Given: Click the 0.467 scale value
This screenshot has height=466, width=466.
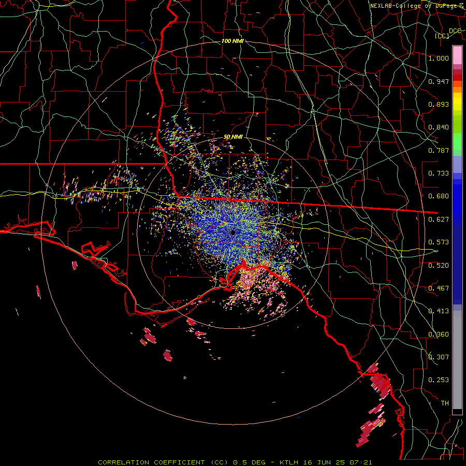Looking at the screenshot, I should point(439,288).
